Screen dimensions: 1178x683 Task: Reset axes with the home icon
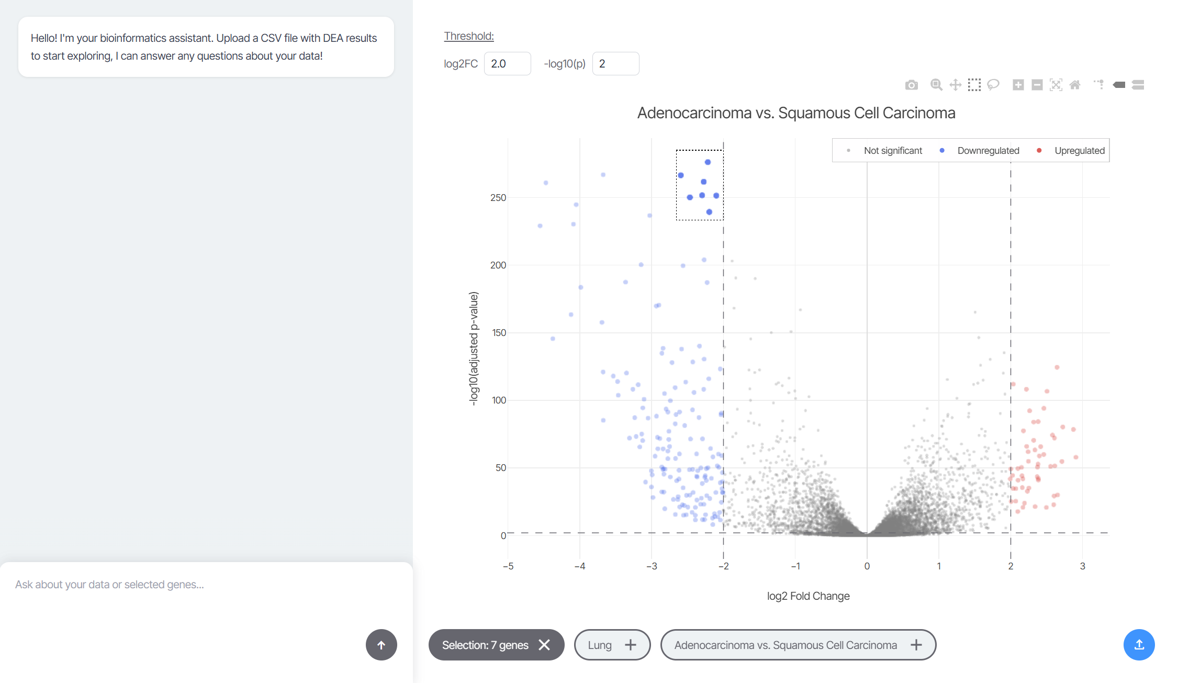[1074, 85]
